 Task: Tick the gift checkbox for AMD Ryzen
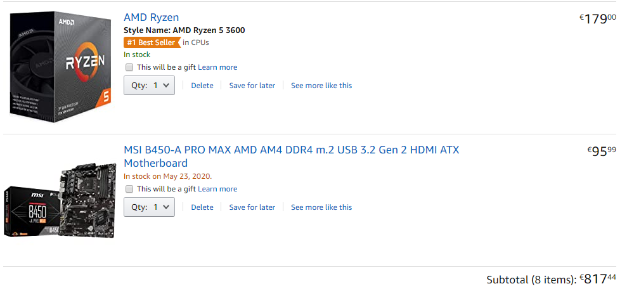129,67
